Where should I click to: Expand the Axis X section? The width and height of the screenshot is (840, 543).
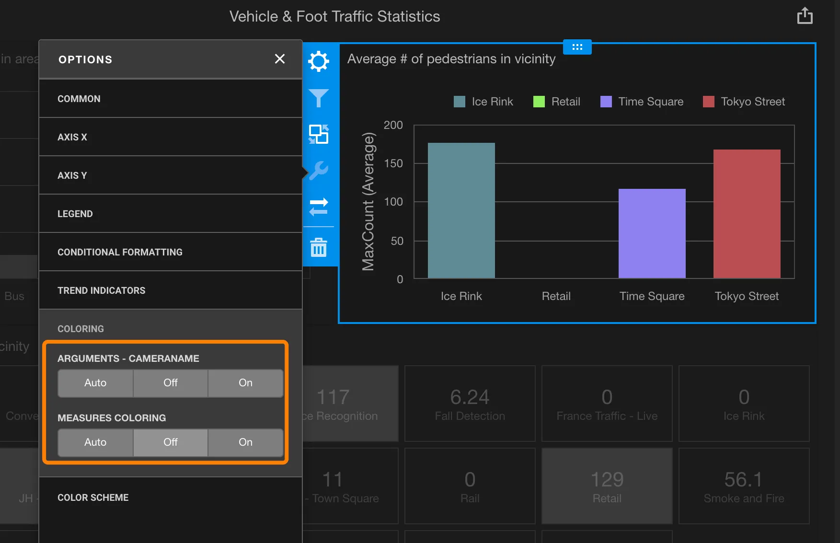(x=171, y=137)
